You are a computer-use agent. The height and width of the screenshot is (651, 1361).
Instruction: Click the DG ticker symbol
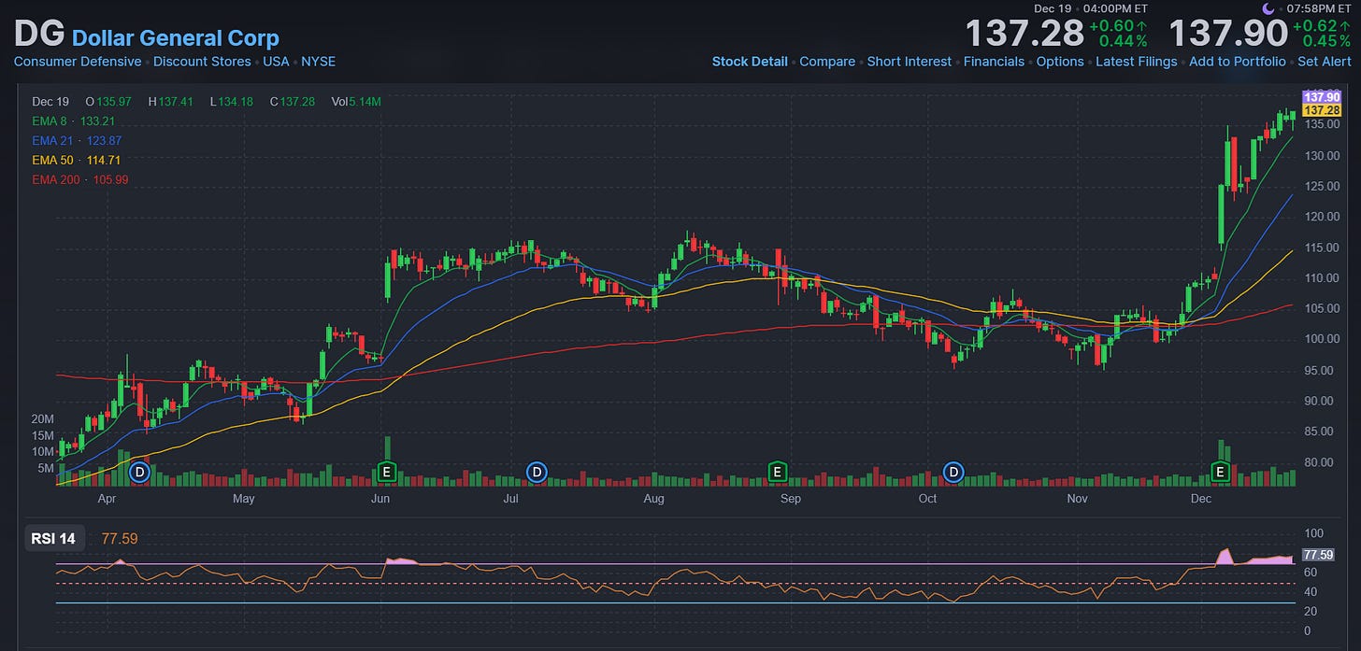38,35
